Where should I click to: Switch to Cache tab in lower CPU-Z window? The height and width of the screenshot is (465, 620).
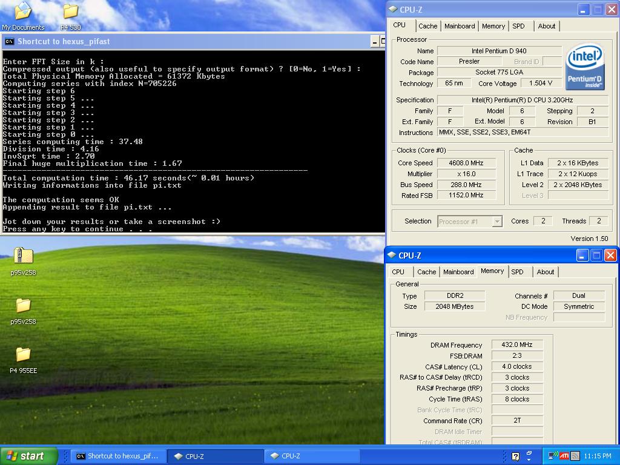427,272
